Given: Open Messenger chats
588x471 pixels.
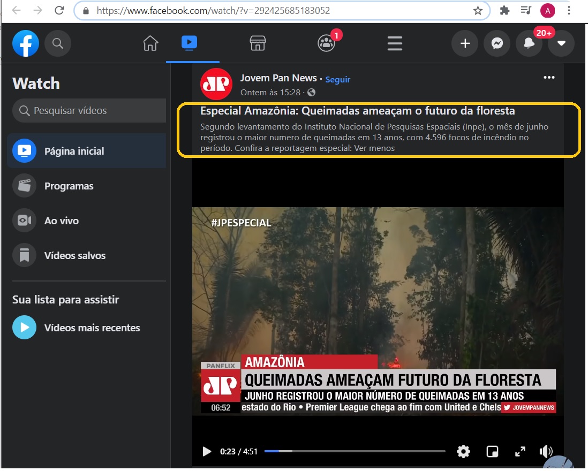Looking at the screenshot, I should [x=497, y=43].
